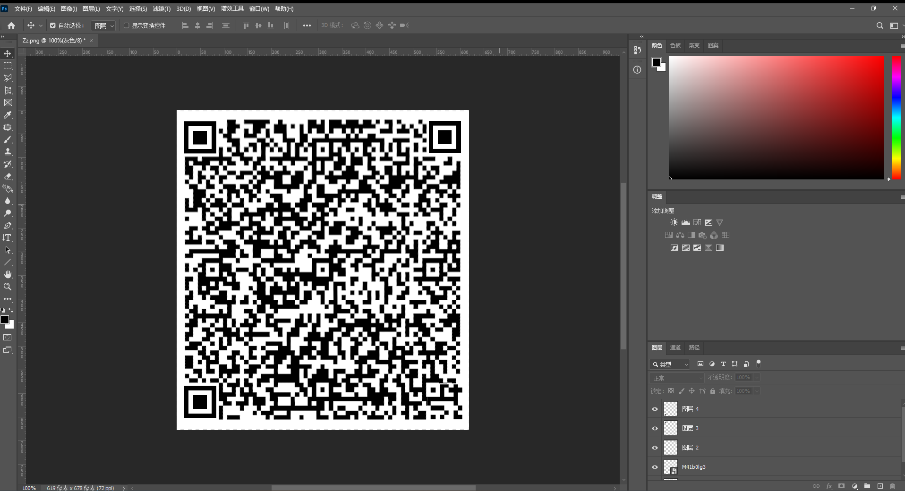Create a new layer with plus icon
The height and width of the screenshot is (491, 905).
click(x=880, y=486)
